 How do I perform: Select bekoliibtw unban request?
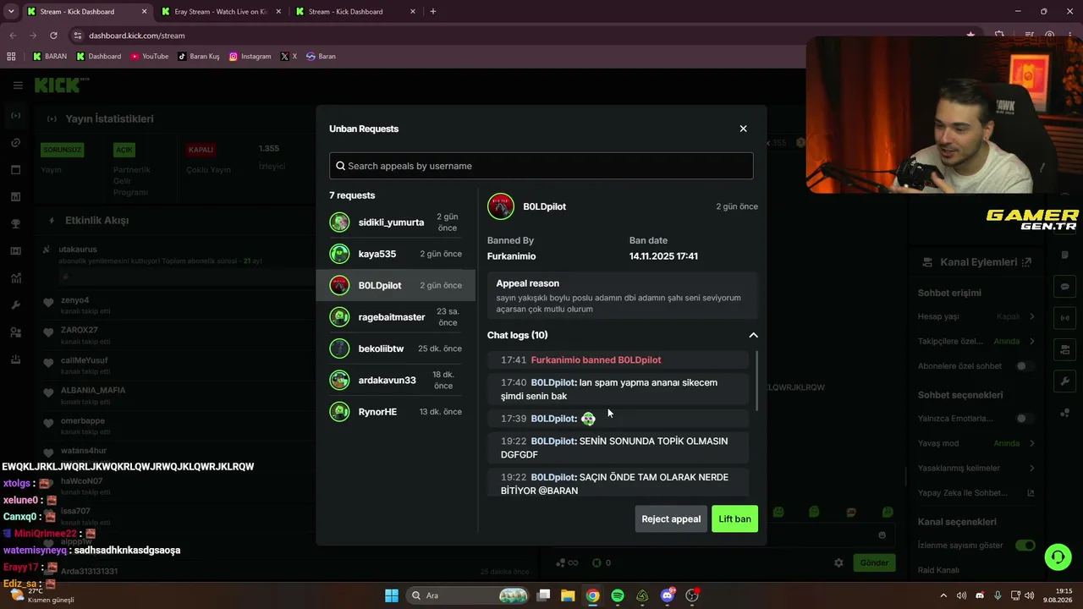pyautogui.click(x=395, y=348)
